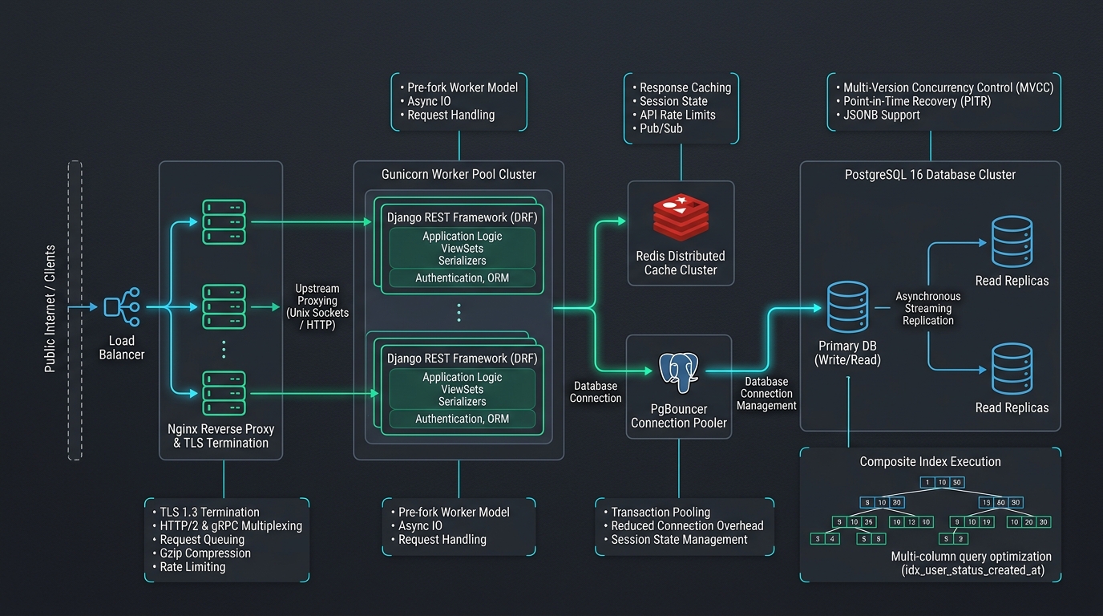
Task: Click the PgBouncer elephant icon
Action: [678, 373]
